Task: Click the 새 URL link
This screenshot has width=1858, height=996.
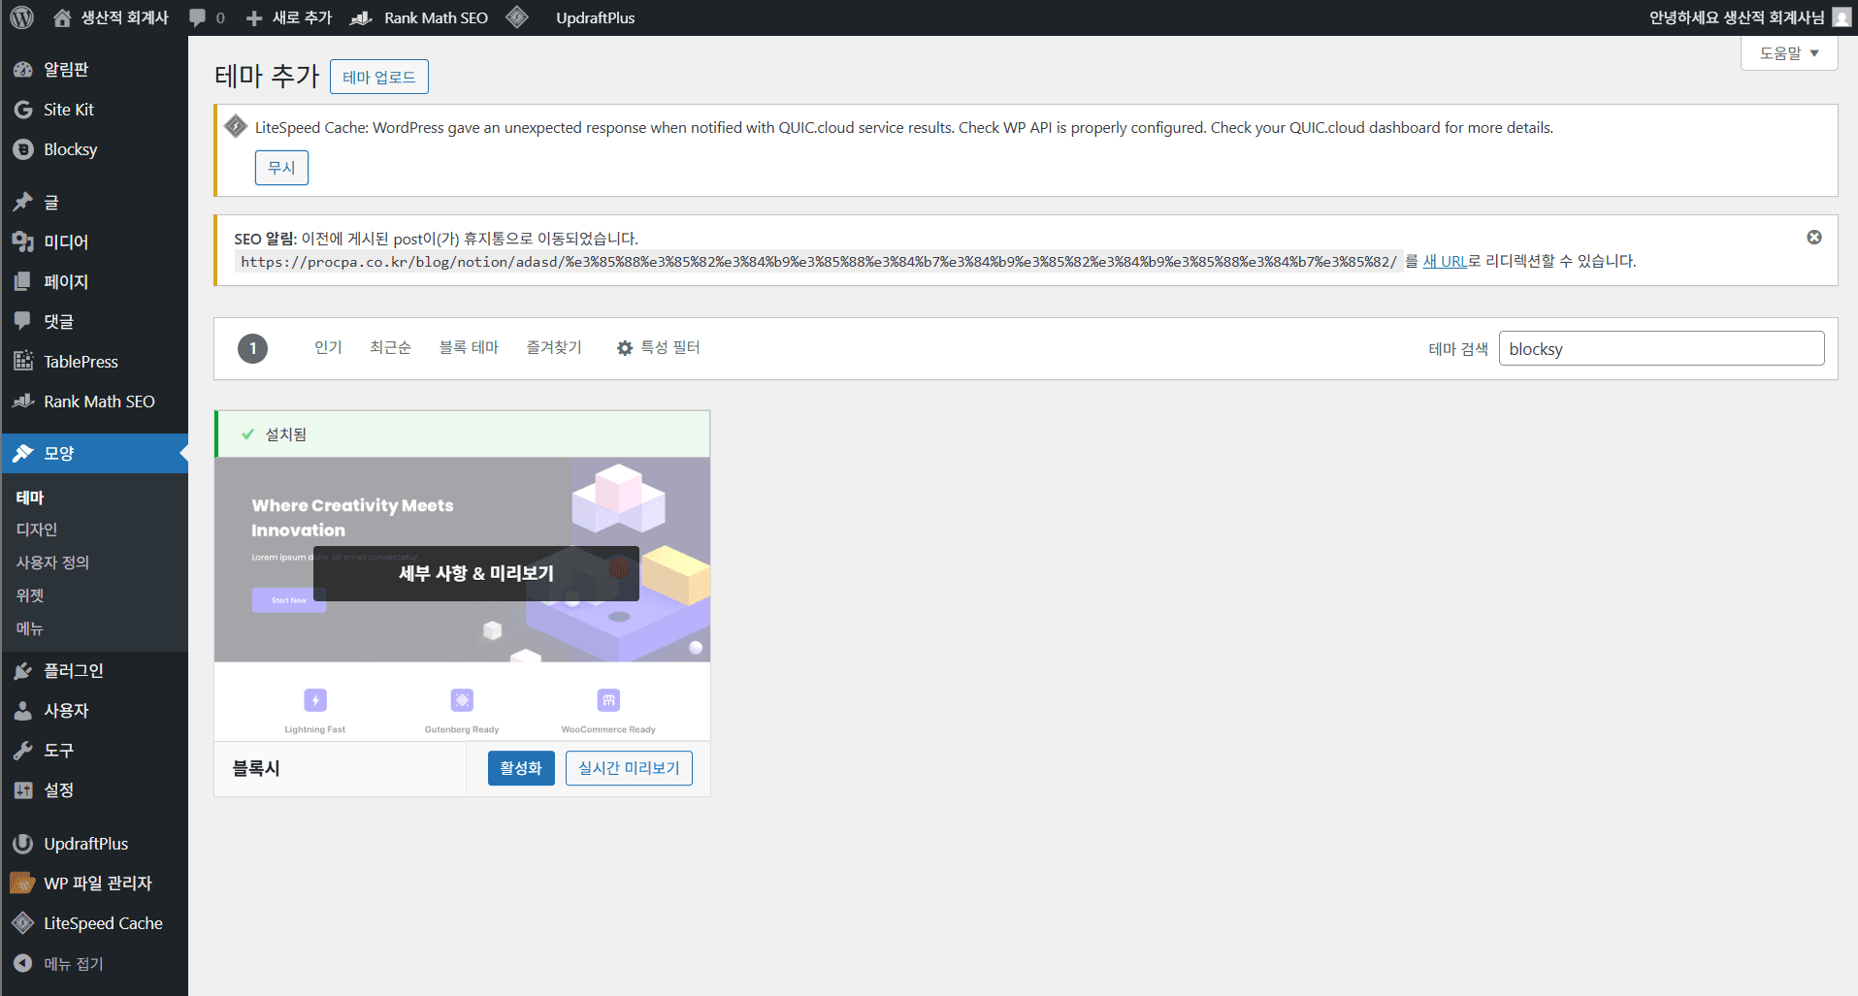Action: [x=1444, y=261]
